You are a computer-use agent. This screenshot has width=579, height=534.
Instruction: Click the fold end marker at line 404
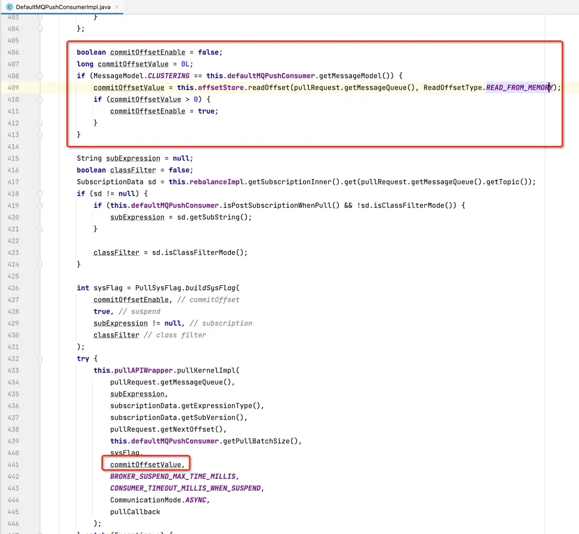coord(40,29)
